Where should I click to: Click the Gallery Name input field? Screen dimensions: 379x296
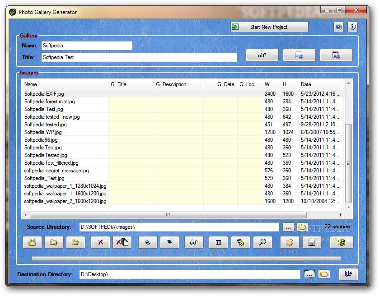click(87, 46)
